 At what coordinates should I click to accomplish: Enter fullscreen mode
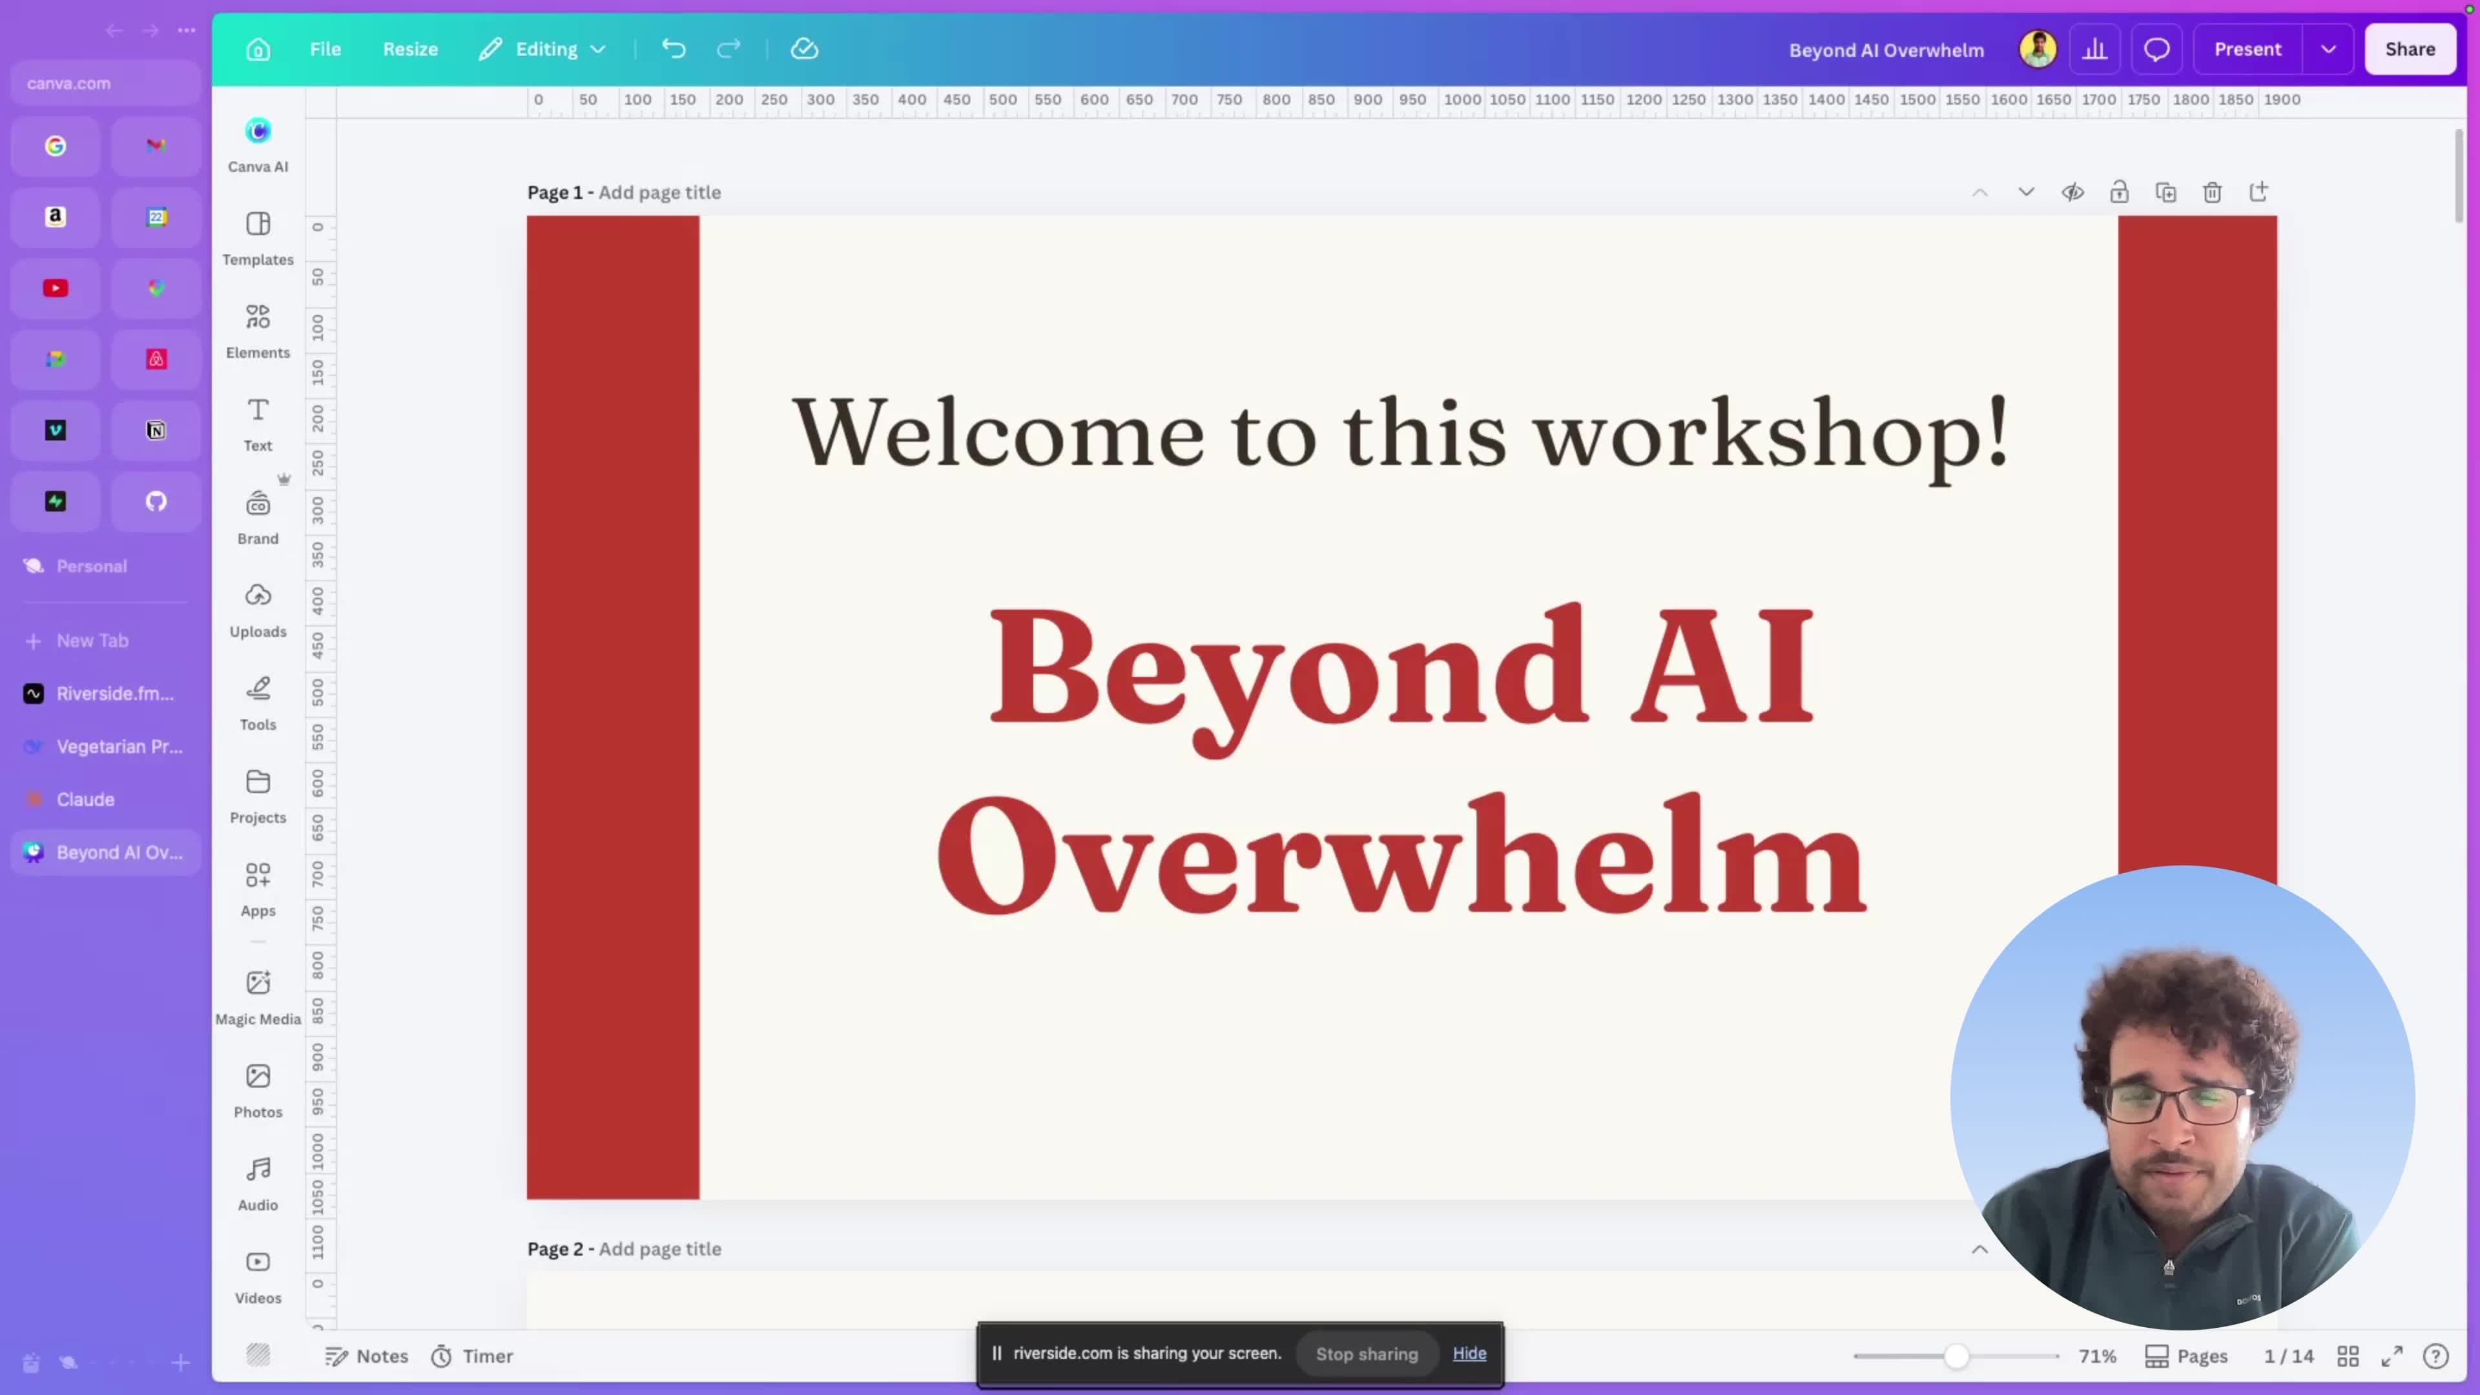(2392, 1356)
